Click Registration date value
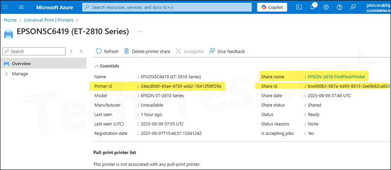391x170 pixels. click(x=171, y=133)
